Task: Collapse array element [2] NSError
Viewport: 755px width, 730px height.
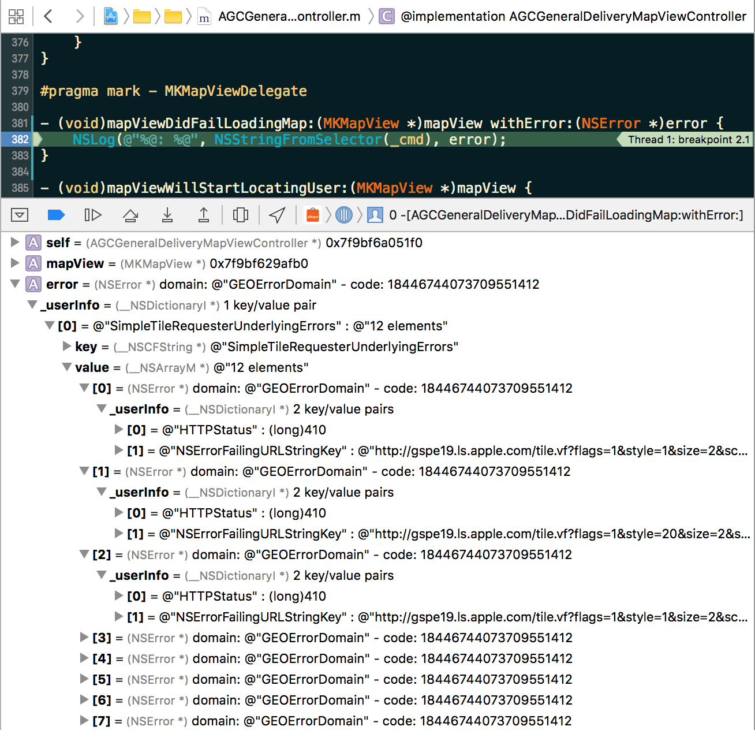Action: (84, 554)
